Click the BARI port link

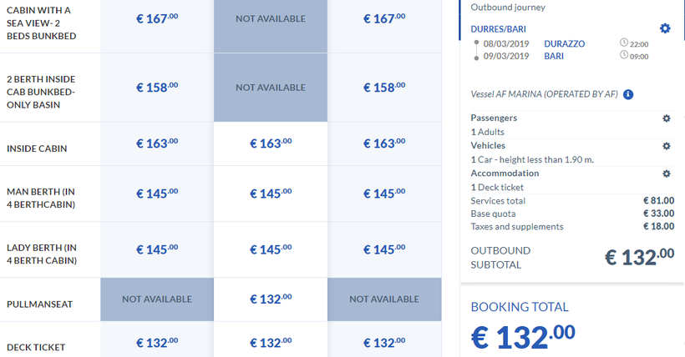(553, 56)
